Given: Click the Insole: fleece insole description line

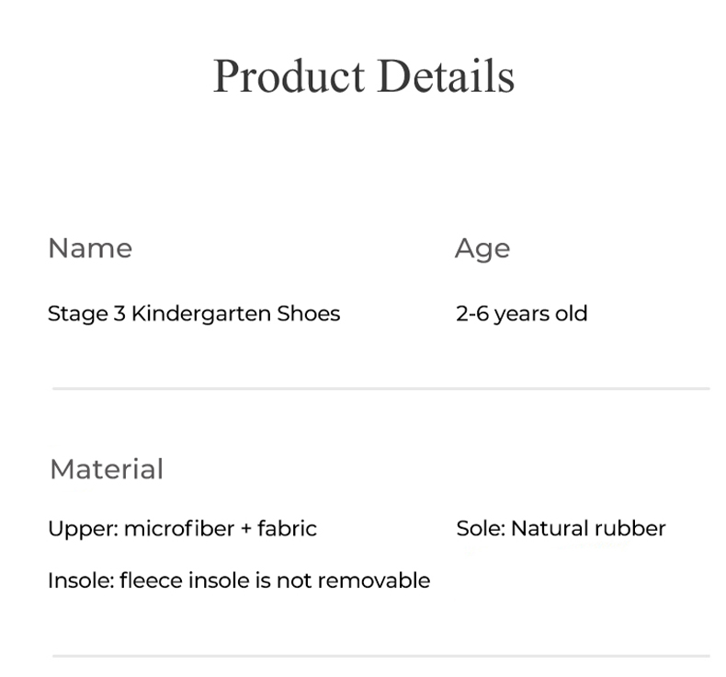Looking at the screenshot, I should coord(238,580).
